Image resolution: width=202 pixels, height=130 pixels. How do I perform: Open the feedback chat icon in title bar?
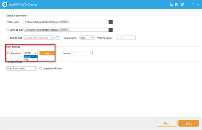point(176,4)
